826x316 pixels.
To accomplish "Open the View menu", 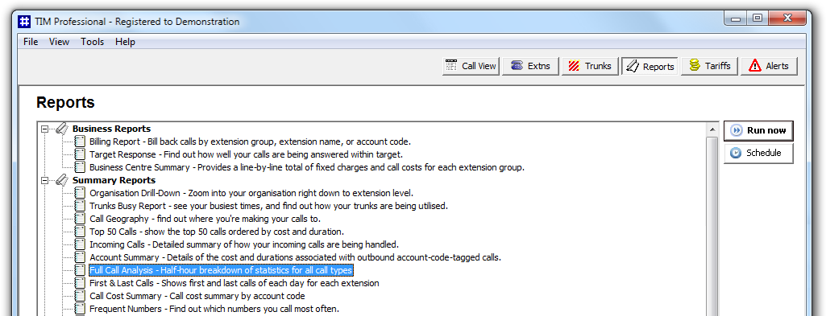I will [59, 42].
